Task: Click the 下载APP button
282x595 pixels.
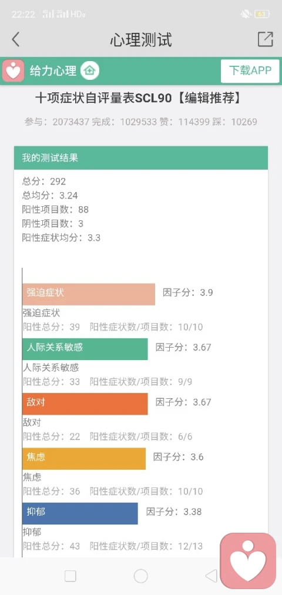Action: click(250, 71)
